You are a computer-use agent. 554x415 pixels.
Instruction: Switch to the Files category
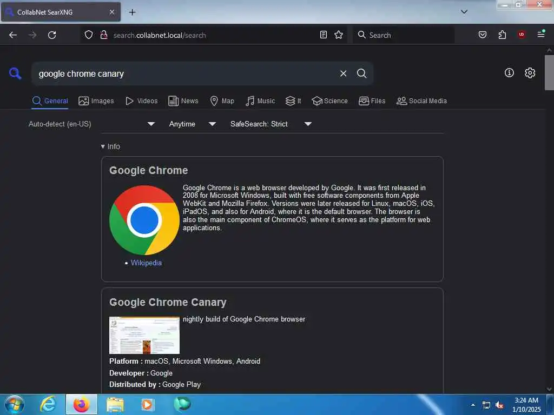pyautogui.click(x=372, y=101)
